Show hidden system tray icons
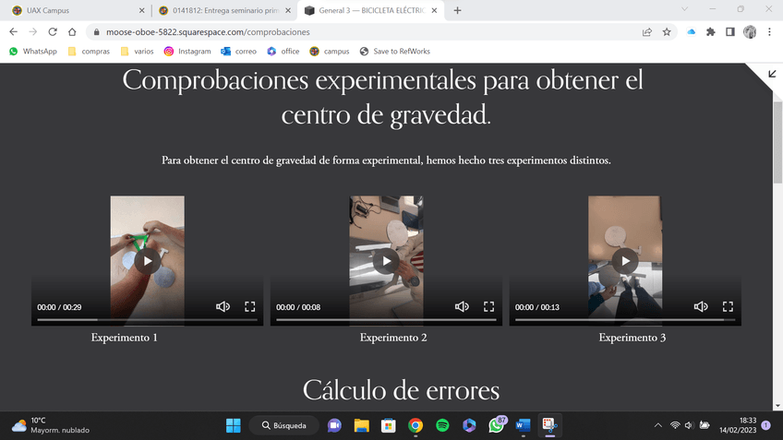783x440 pixels. point(658,425)
